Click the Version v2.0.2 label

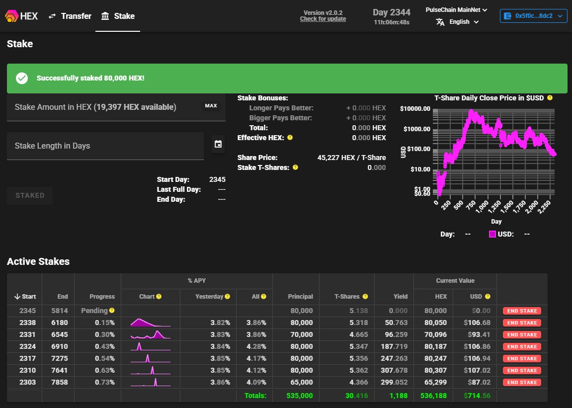(323, 13)
